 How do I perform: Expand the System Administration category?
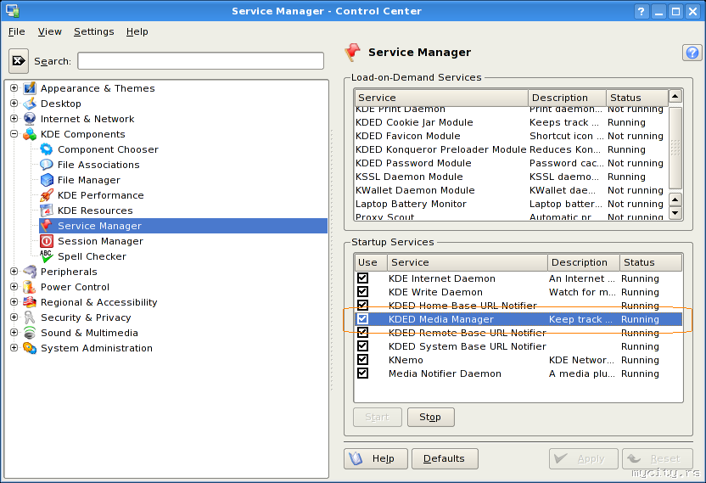(x=14, y=348)
